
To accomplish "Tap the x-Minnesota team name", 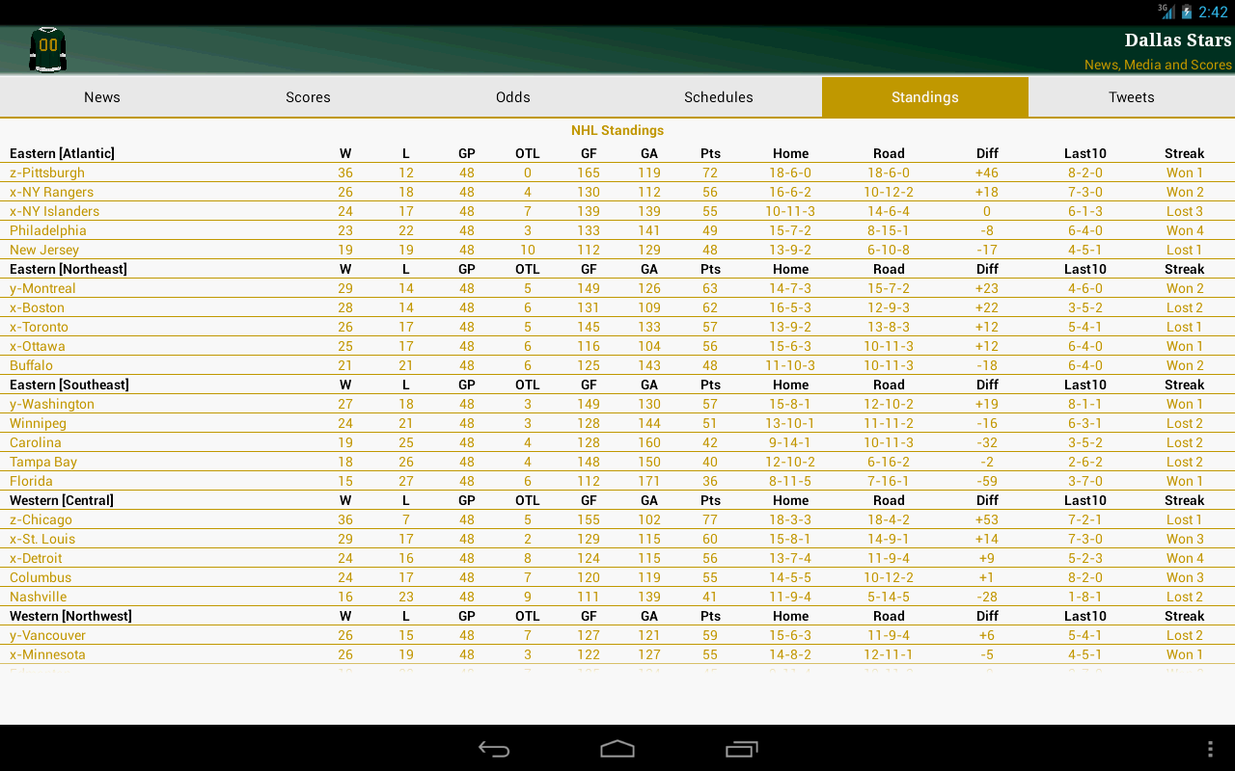I will (x=48, y=654).
